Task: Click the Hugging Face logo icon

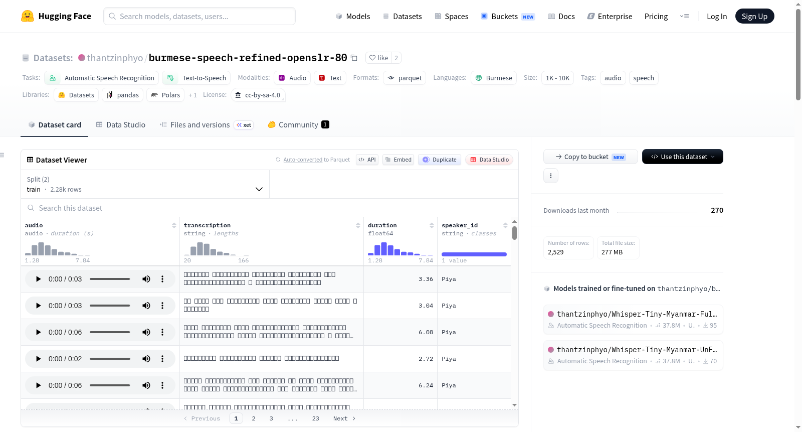Action: [28, 16]
